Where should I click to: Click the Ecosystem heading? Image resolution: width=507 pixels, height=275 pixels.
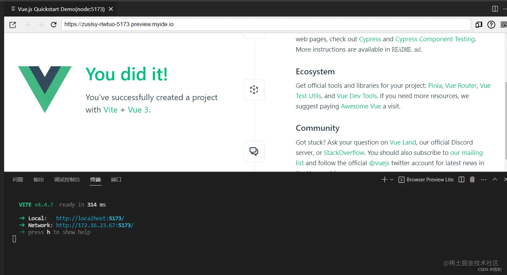coord(315,72)
